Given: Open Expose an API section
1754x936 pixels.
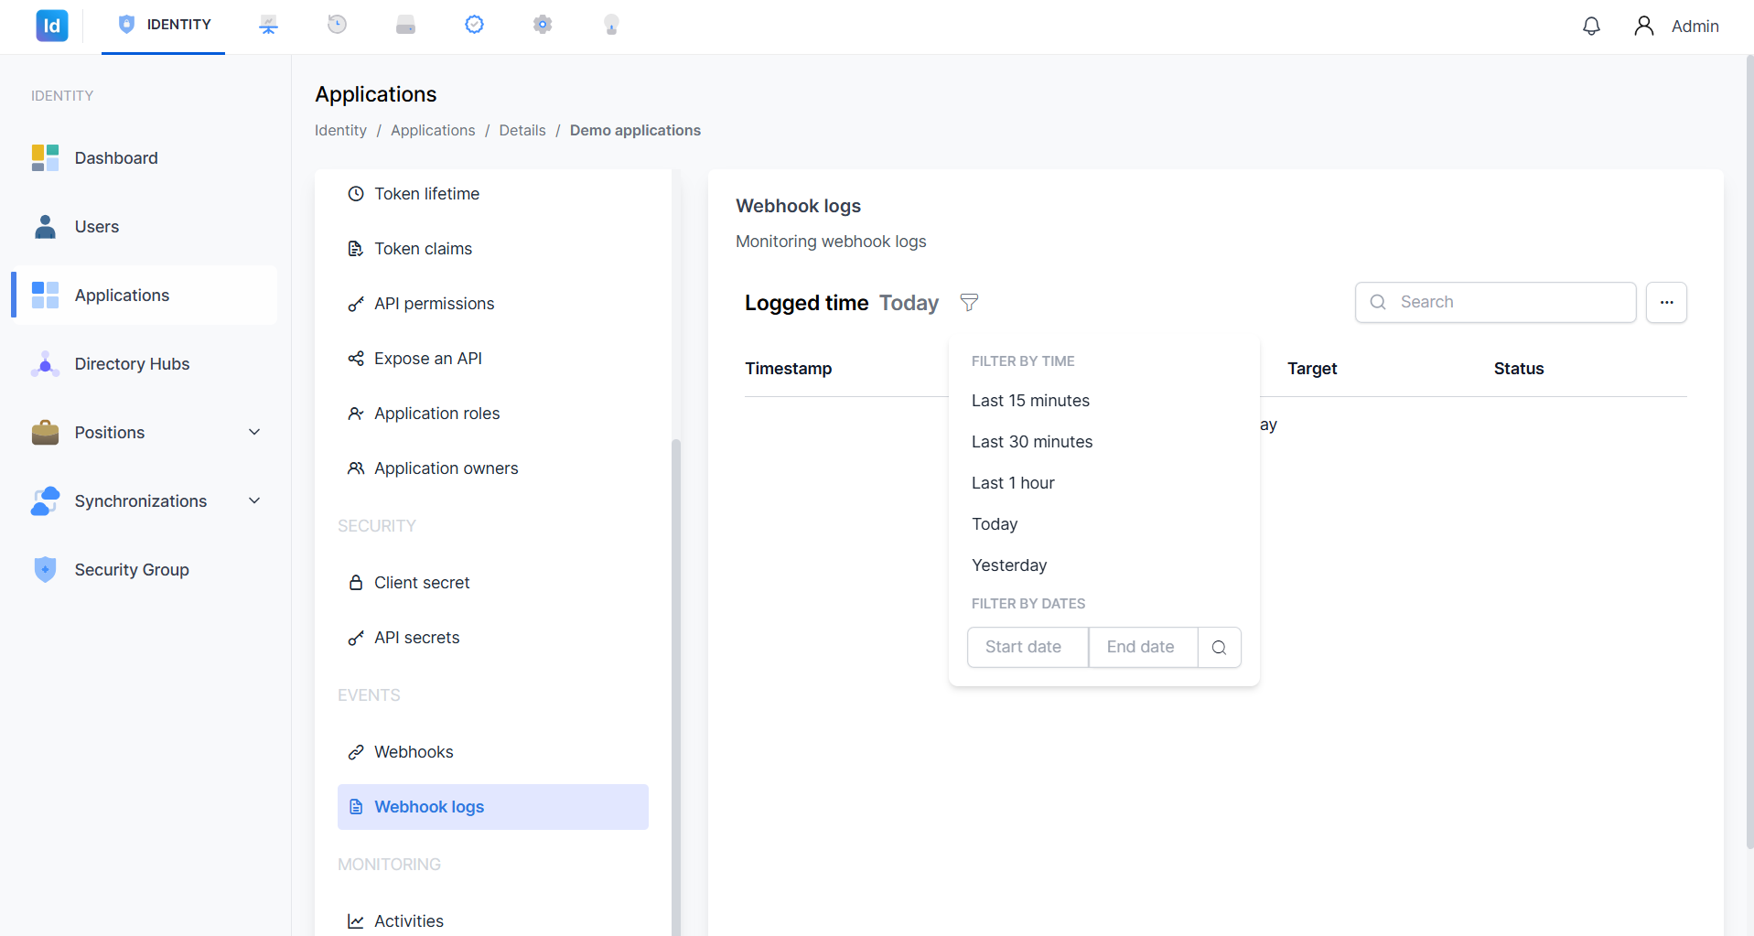Looking at the screenshot, I should point(492,359).
